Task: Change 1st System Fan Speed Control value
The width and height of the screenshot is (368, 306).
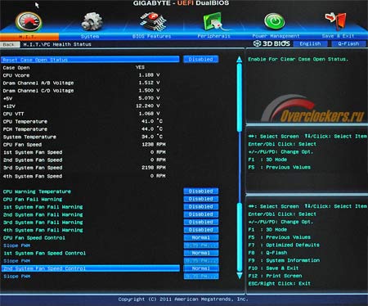Action: pyautogui.click(x=200, y=253)
